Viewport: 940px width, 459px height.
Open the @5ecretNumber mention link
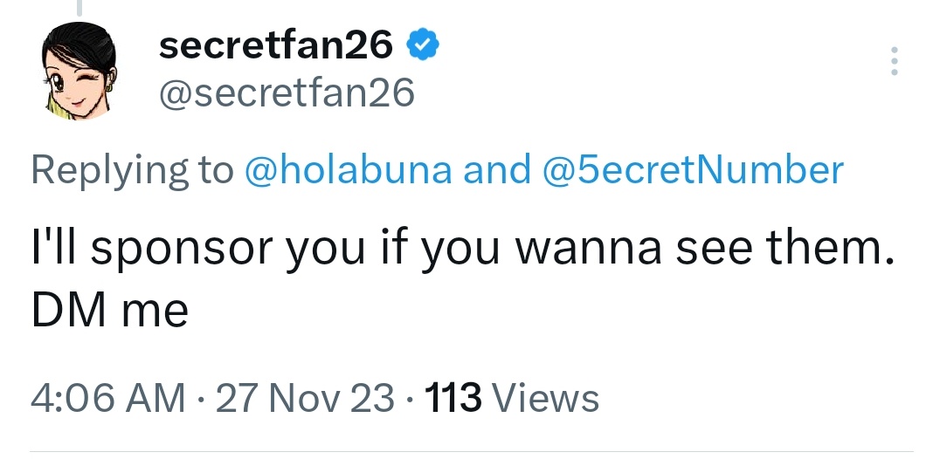(x=693, y=169)
